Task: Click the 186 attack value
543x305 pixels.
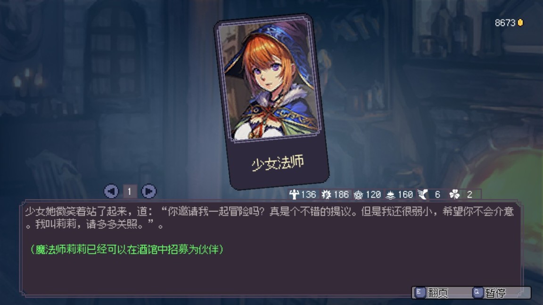Action: tap(341, 195)
